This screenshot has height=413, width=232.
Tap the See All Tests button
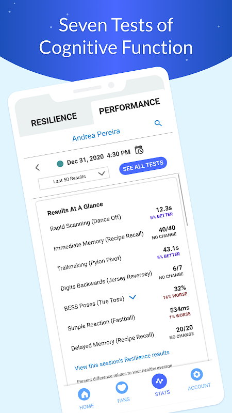point(143,166)
